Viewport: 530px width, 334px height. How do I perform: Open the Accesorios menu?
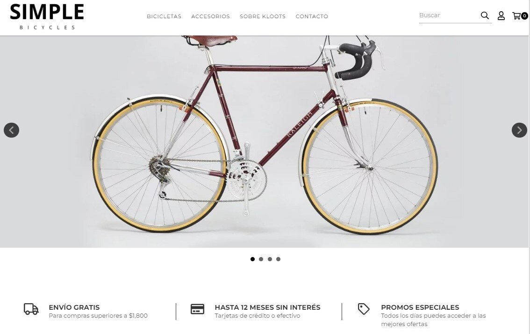211,16
